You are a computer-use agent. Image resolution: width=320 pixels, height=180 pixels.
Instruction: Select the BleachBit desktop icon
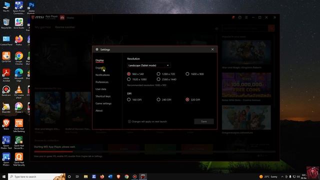(6, 108)
